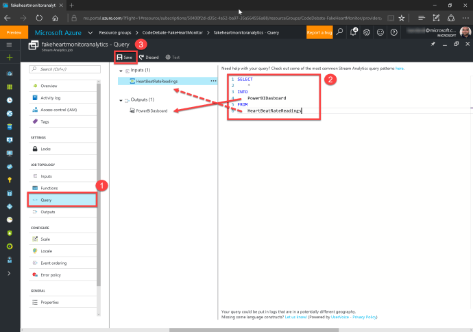Viewport: 473px width, 332px height.
Task: Open the notifications bell icon
Action: [354, 32]
